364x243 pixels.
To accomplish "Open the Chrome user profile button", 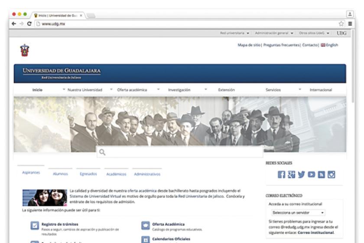I will [x=350, y=14].
